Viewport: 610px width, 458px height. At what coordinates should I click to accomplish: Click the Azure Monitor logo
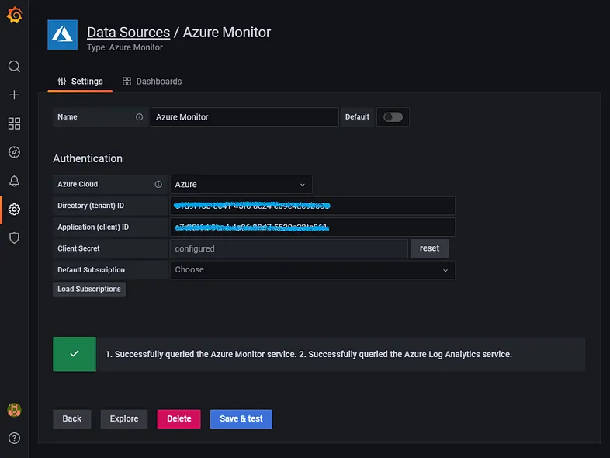click(63, 35)
